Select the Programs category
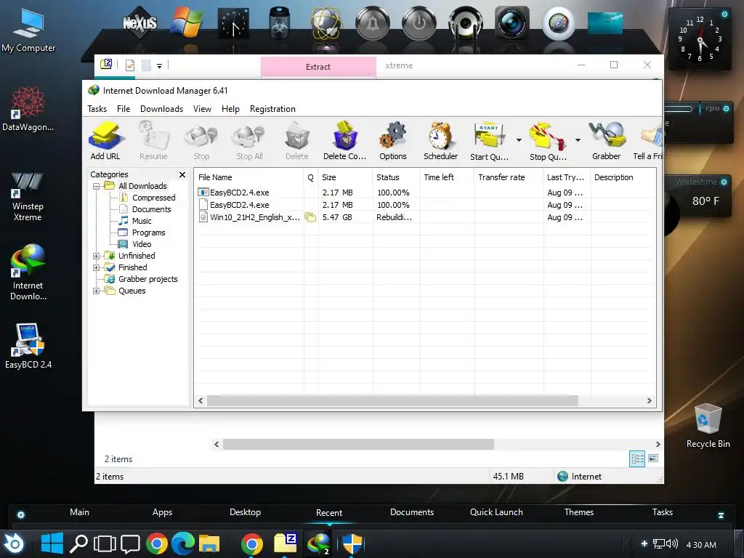 pos(148,232)
